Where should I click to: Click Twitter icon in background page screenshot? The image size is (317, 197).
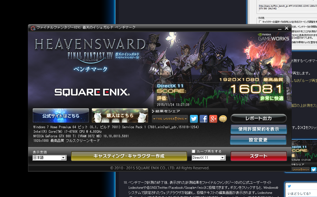coord(314,170)
